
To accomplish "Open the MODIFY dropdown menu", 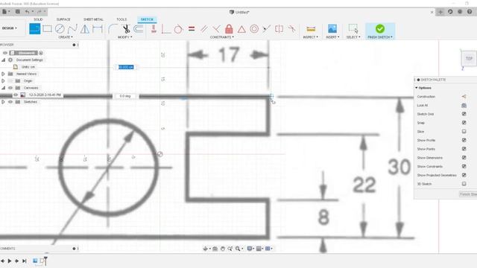I will click(124, 37).
